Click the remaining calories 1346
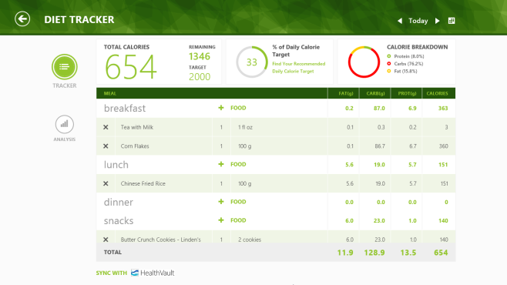Screen dimensions: 507x285 [200, 56]
